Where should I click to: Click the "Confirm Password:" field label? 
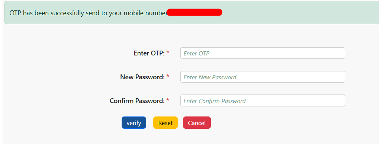137,101
